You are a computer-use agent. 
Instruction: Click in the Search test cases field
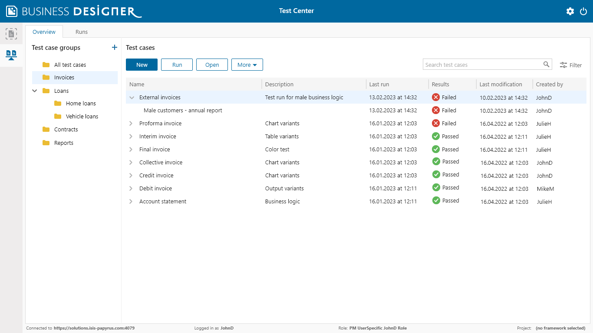pos(482,65)
